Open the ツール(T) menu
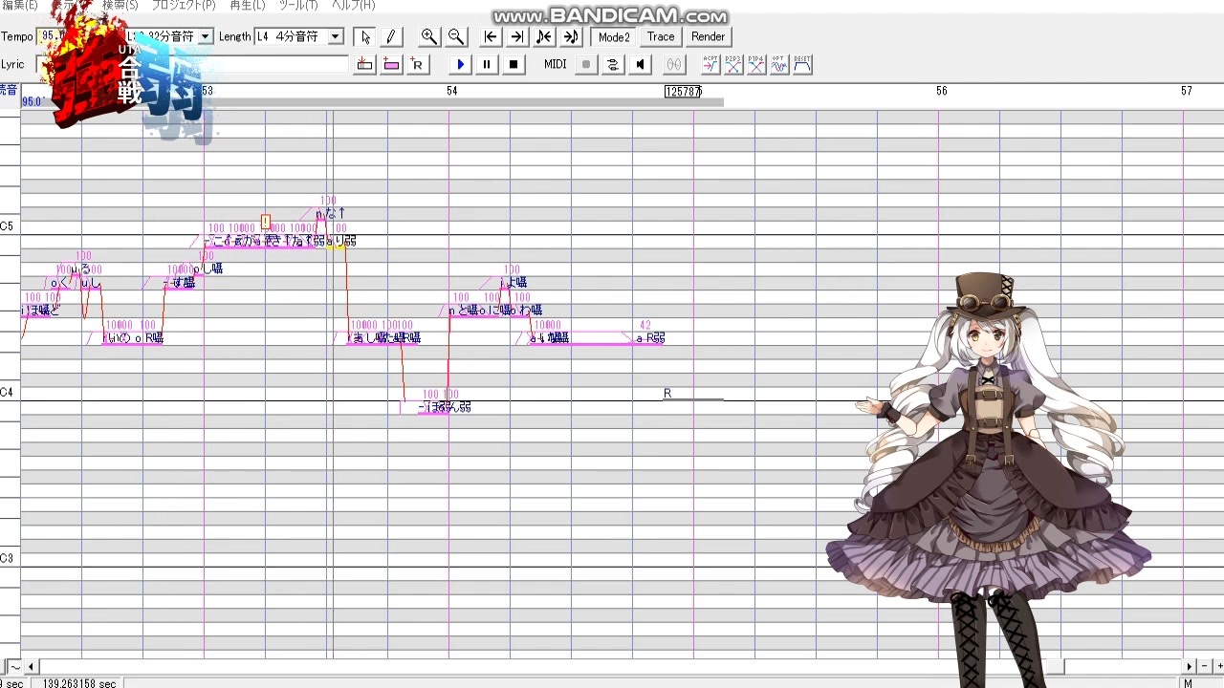Image resolution: width=1224 pixels, height=688 pixels. point(297,6)
